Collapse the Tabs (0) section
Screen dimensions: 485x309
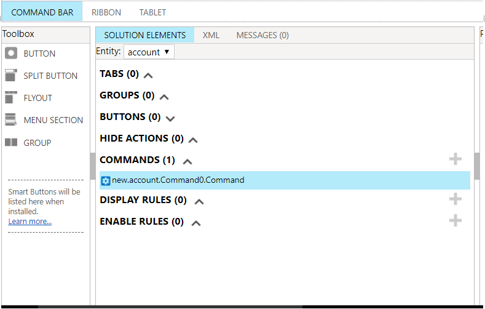(x=148, y=75)
